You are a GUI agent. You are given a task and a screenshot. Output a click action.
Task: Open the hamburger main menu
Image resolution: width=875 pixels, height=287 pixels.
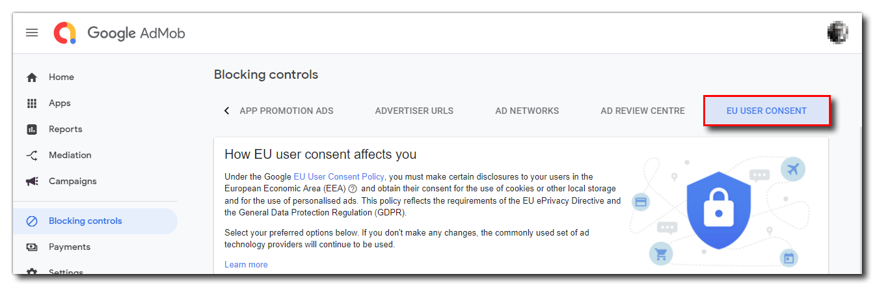32,33
